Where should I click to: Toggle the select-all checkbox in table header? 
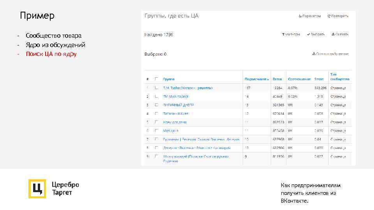click(x=157, y=79)
